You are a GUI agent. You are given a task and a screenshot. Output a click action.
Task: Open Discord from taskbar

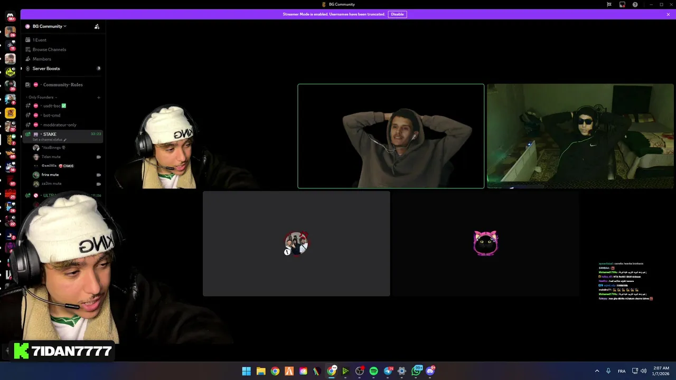tap(430, 371)
